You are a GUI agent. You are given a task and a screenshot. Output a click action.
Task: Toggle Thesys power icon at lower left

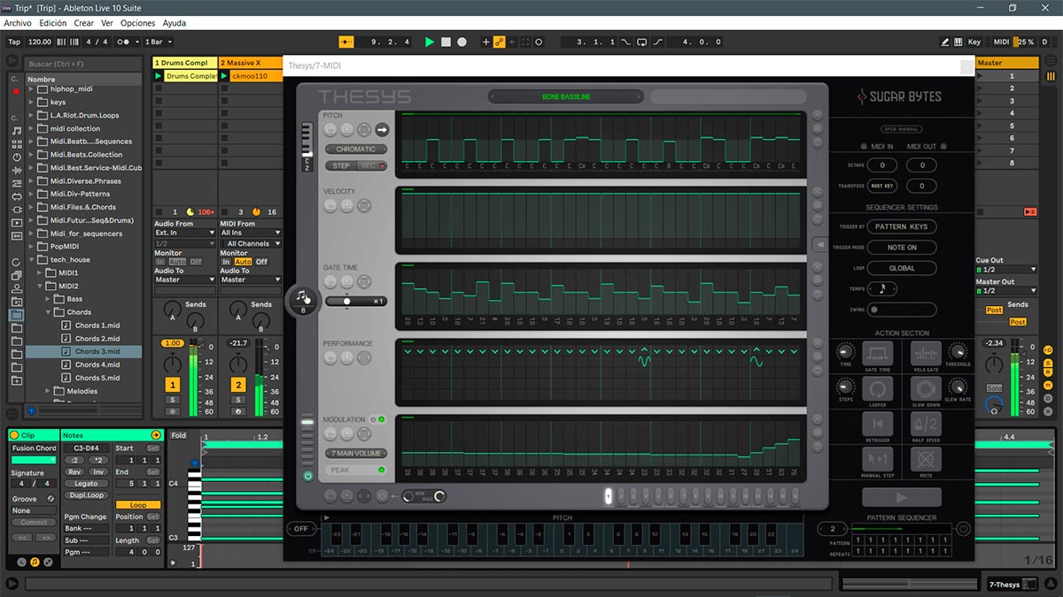[x=308, y=476]
